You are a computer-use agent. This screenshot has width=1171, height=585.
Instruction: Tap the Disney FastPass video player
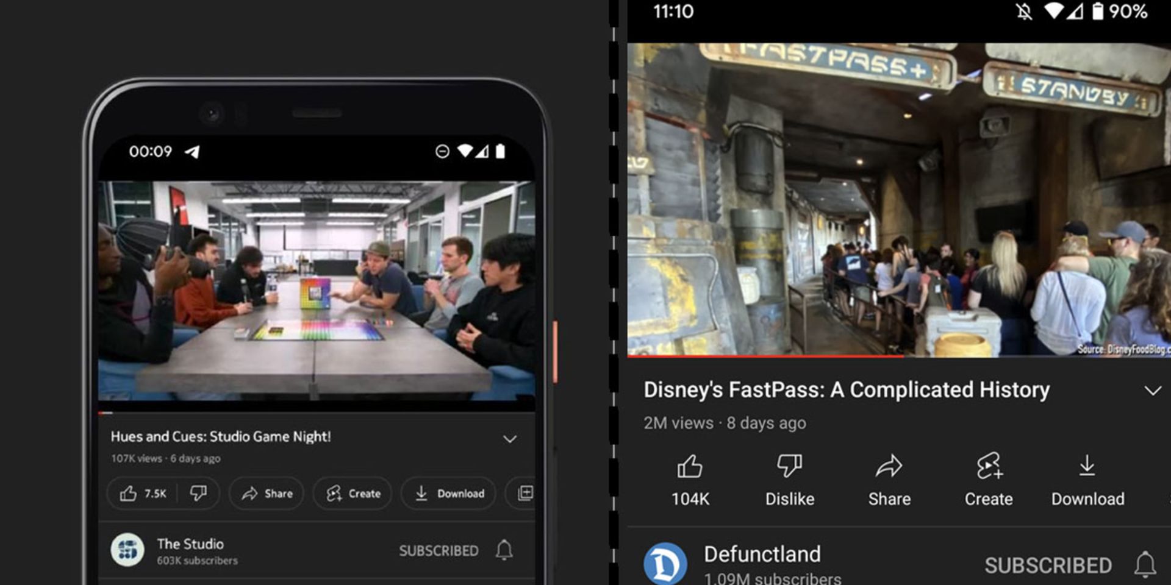(x=899, y=199)
